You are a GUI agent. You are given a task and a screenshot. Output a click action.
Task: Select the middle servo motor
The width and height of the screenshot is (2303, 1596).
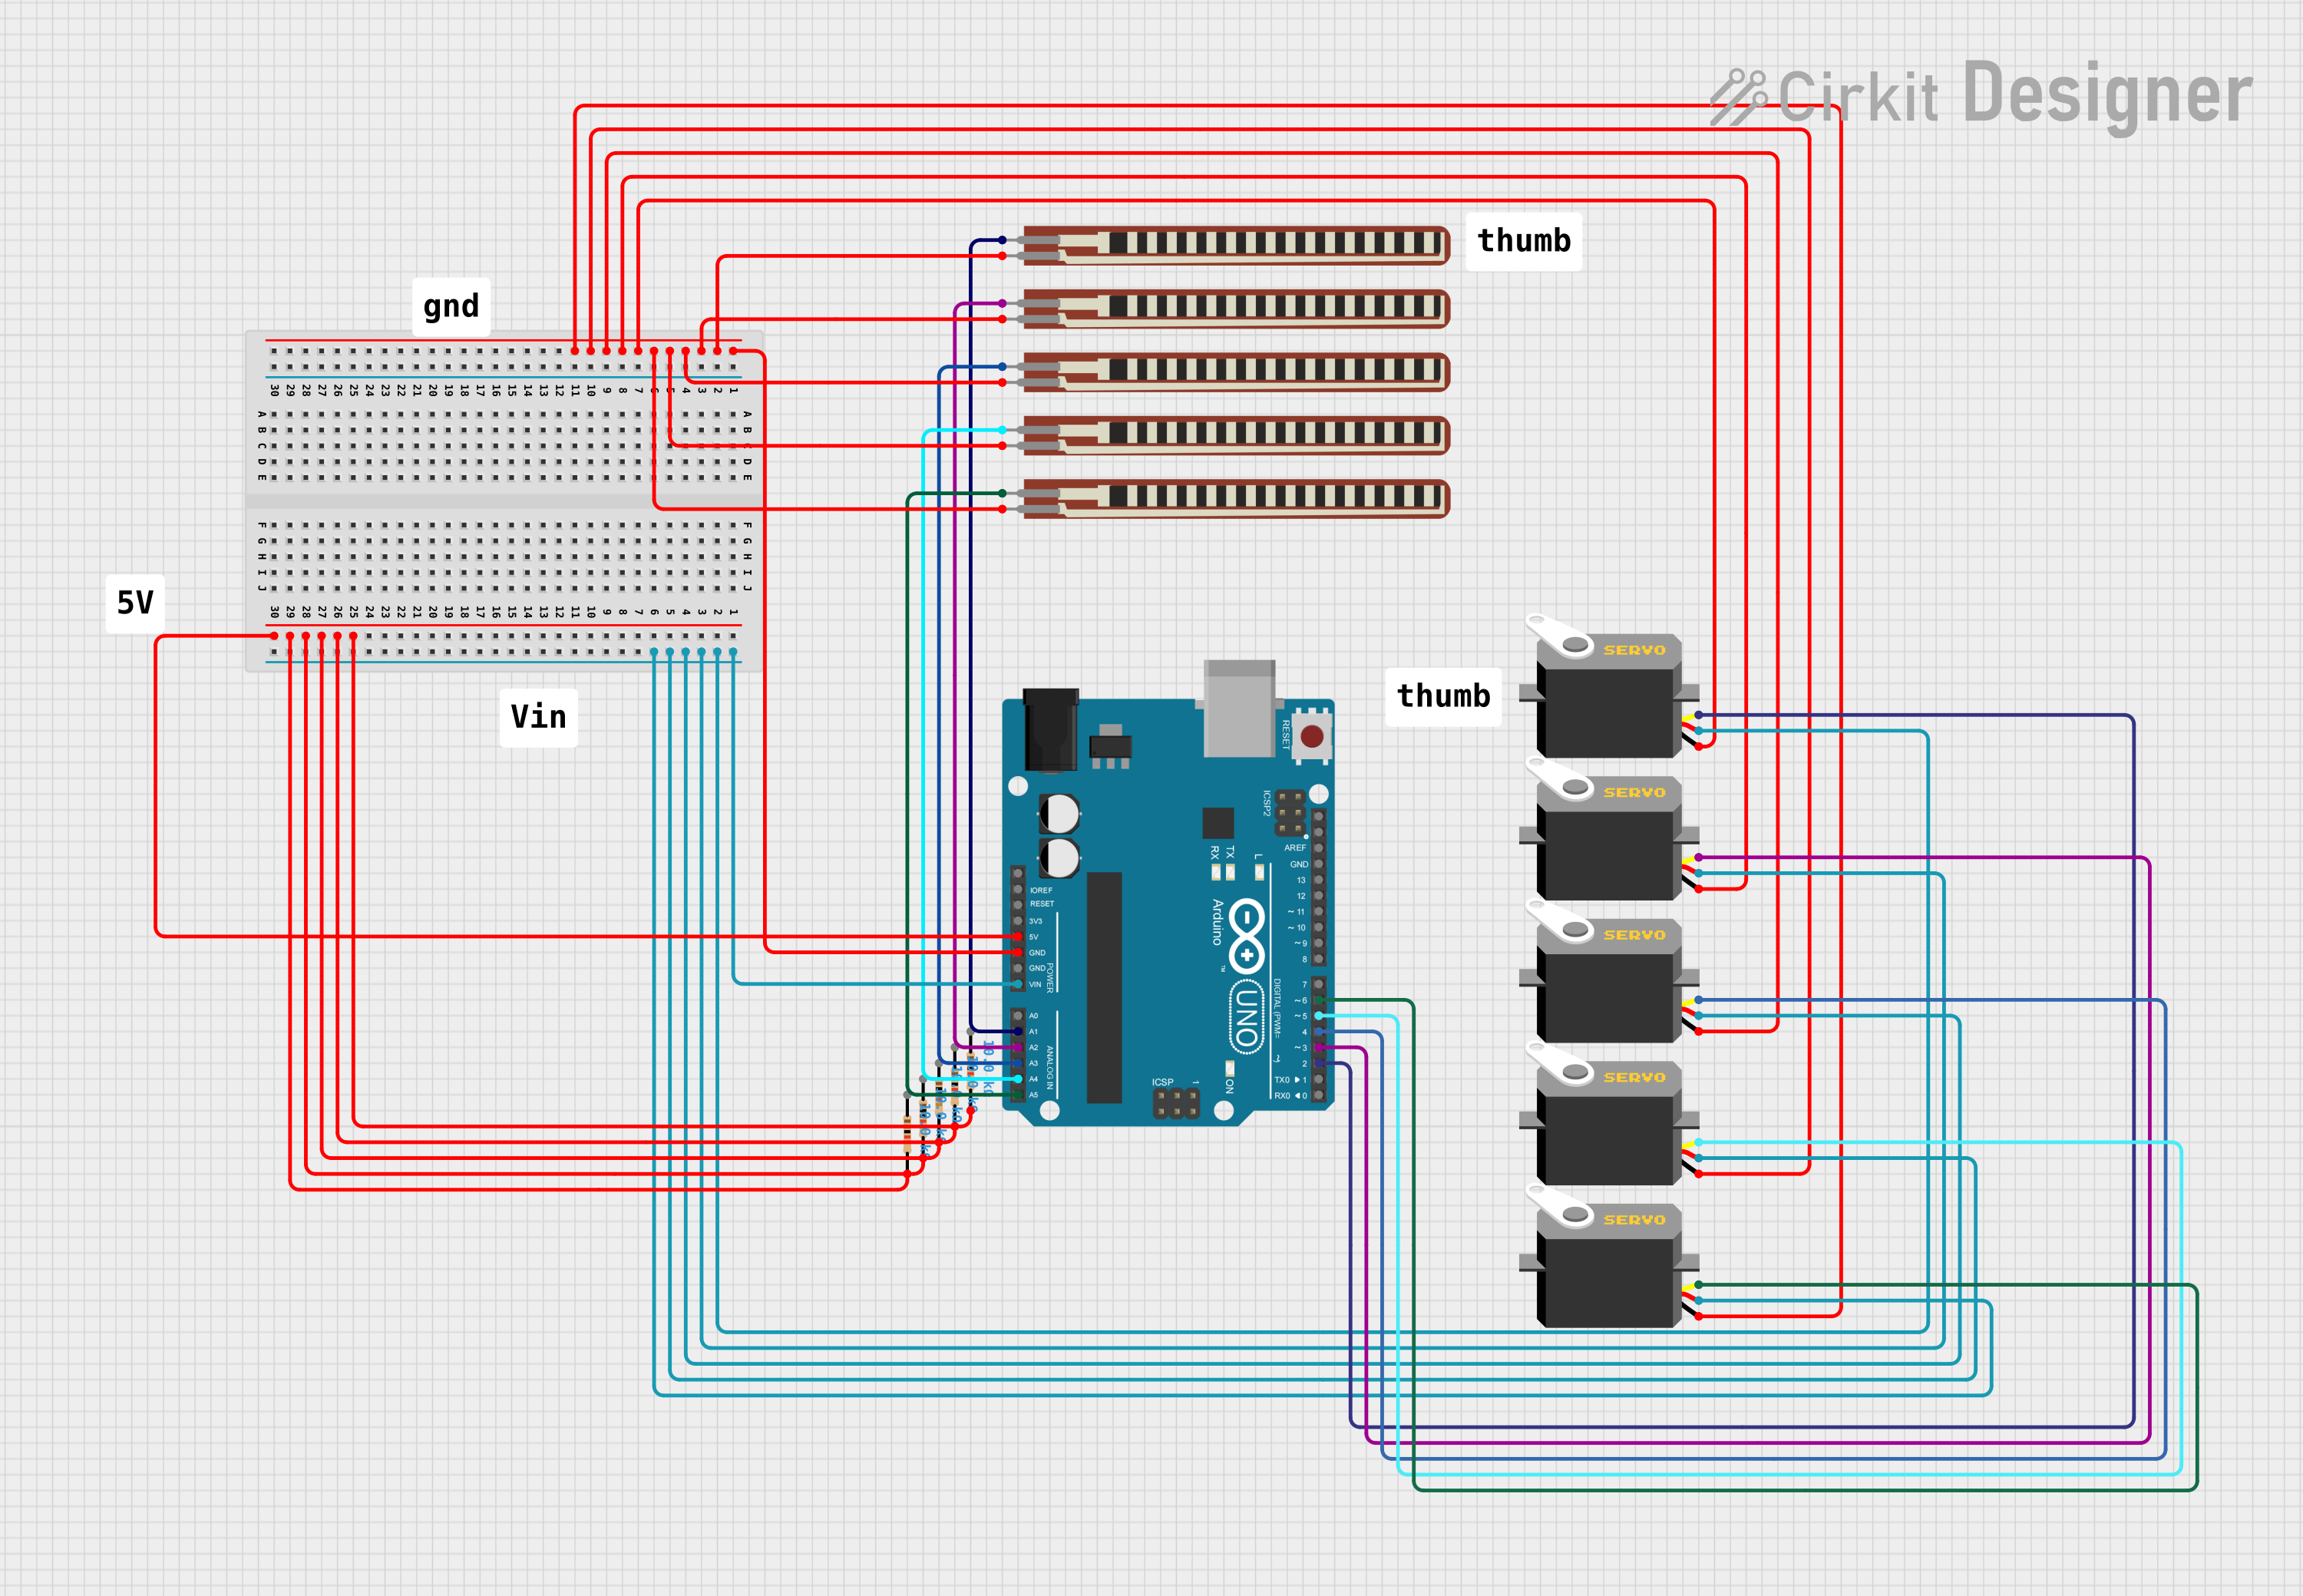[x=1608, y=985]
